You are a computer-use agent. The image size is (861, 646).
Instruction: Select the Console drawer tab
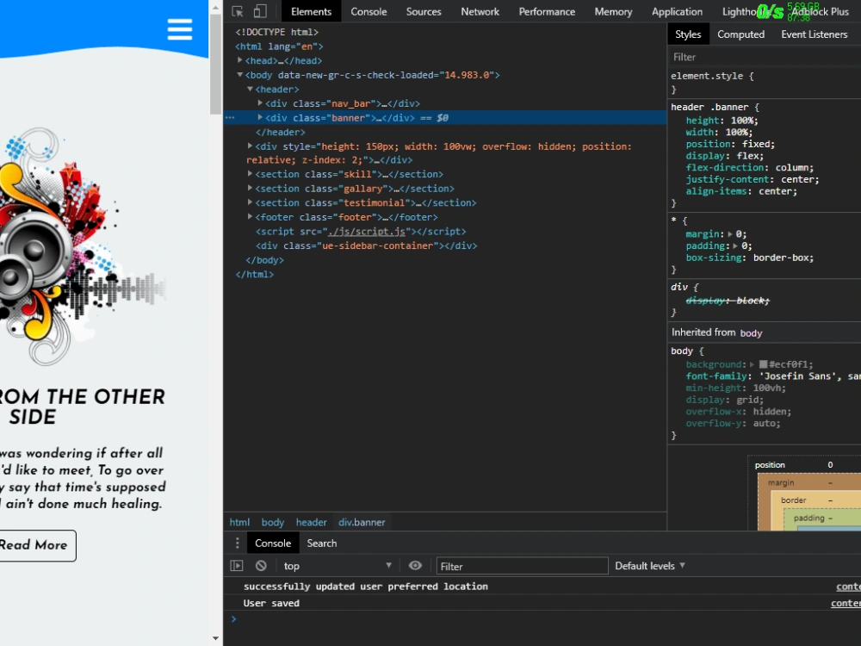273,544
